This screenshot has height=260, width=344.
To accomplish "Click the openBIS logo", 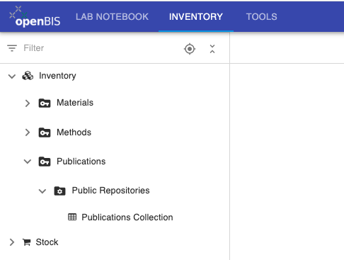I will [x=35, y=16].
